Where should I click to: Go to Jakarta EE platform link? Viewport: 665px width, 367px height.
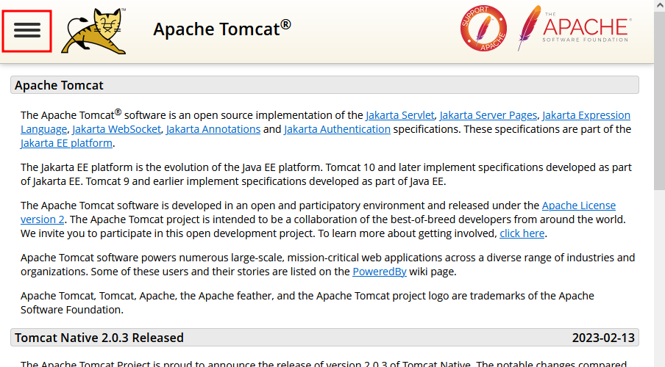(x=67, y=143)
